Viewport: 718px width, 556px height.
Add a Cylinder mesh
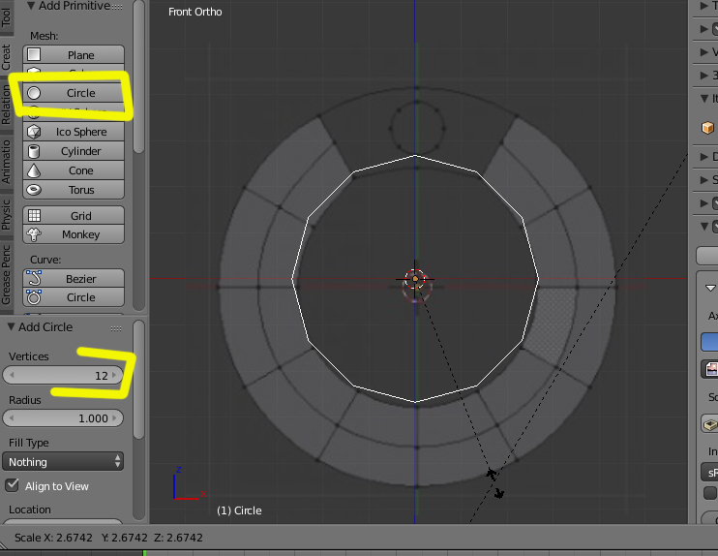74,151
